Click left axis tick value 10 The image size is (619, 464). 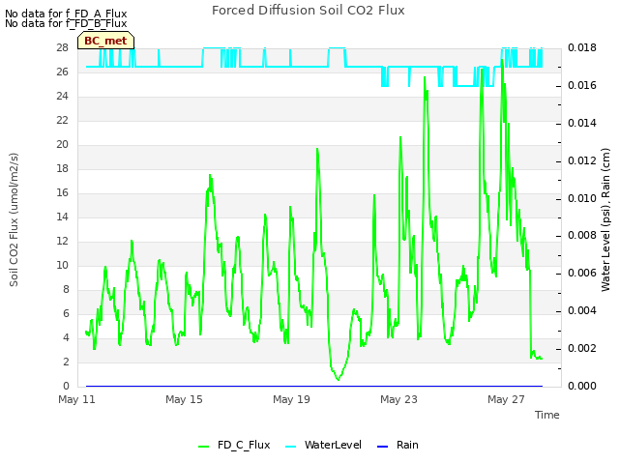[x=62, y=265]
